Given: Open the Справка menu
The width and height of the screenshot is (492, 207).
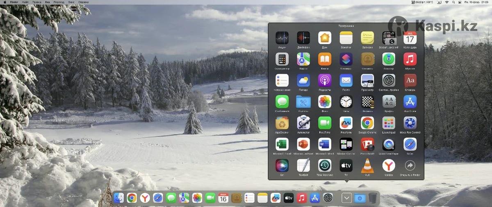Looking at the screenshot, I should click(83, 2).
